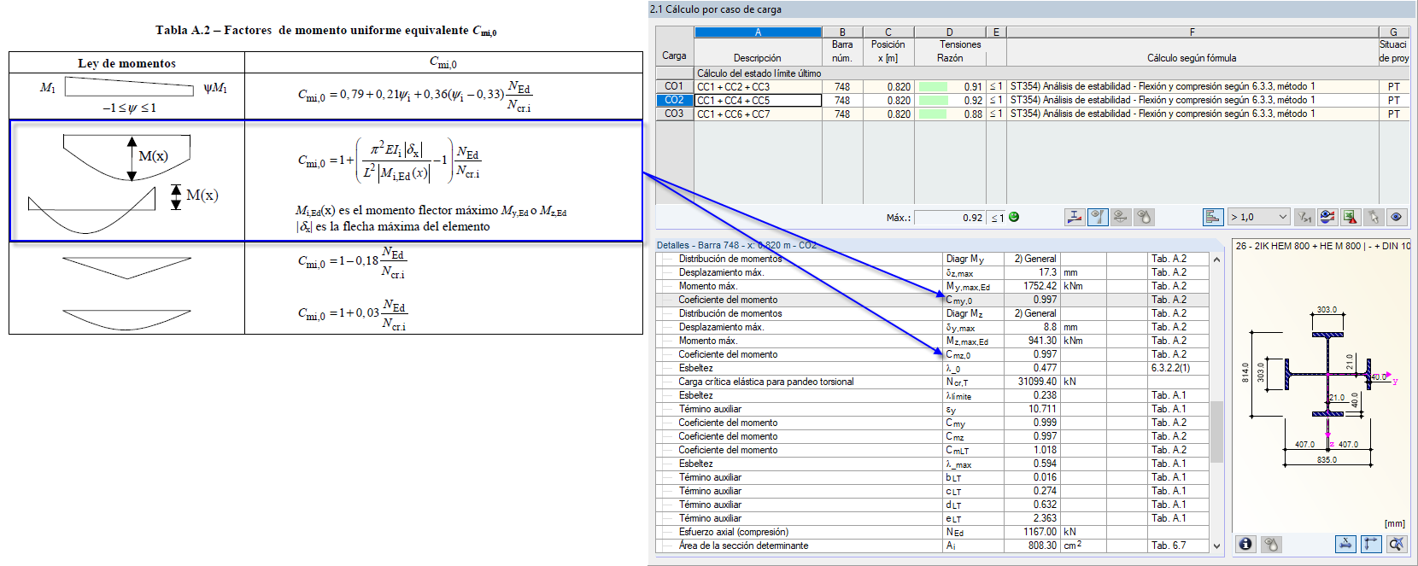Click 'Distribución de momentos' Diagr Mz row
The width and height of the screenshot is (1418, 566).
932,313
